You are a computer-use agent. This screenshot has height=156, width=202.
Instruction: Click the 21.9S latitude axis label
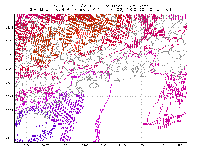tap(10, 27)
